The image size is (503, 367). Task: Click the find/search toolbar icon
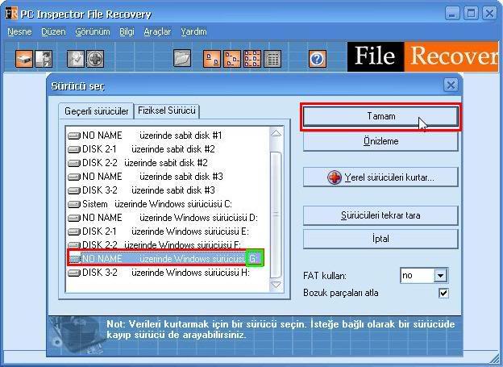click(x=76, y=59)
